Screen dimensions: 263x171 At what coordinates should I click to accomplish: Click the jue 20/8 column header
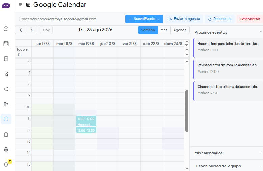pyautogui.click(x=108, y=44)
